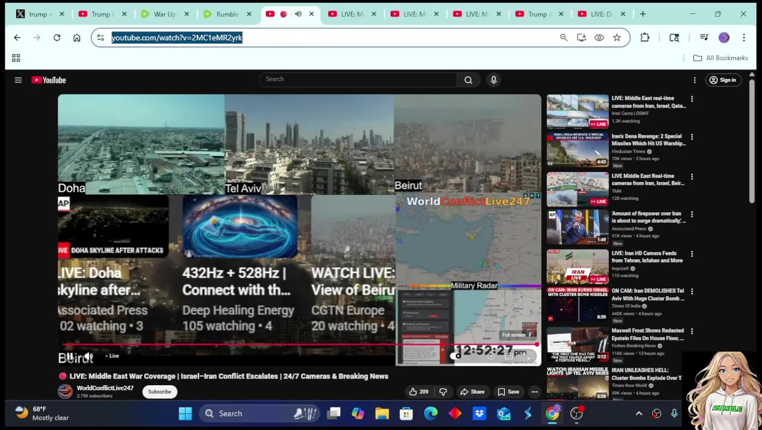Open options for 'LIVE: Iran HD Camera Feeds' video
This screenshot has width=762, height=430.
click(691, 254)
